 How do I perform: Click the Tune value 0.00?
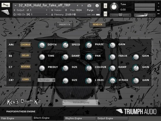tap(123, 10)
